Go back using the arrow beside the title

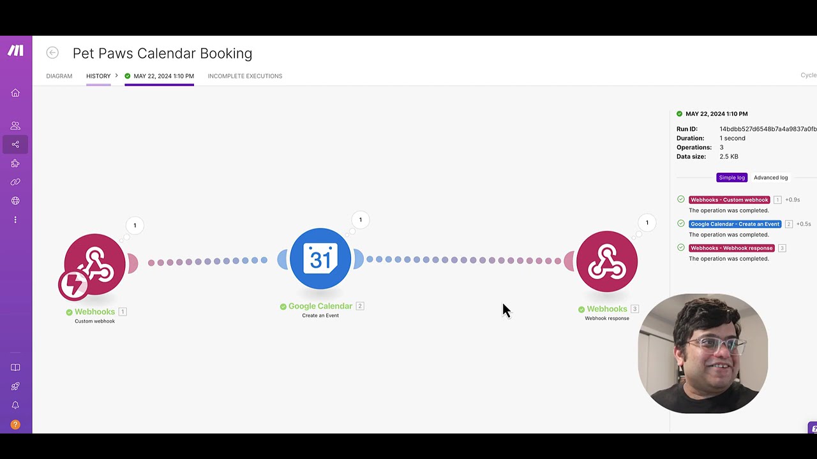52,53
